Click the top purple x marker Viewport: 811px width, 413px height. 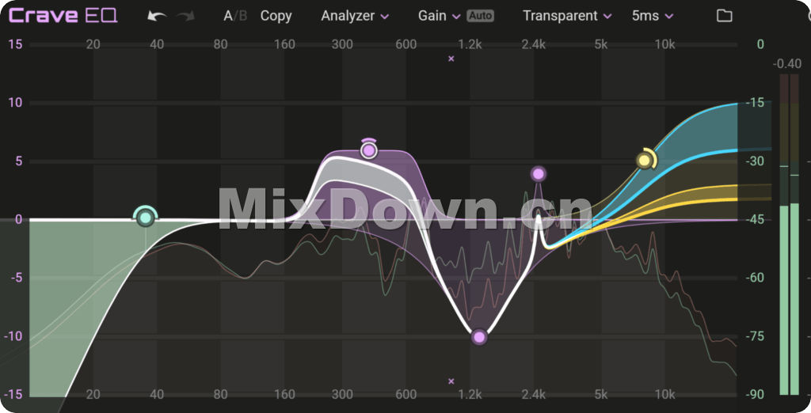[451, 59]
